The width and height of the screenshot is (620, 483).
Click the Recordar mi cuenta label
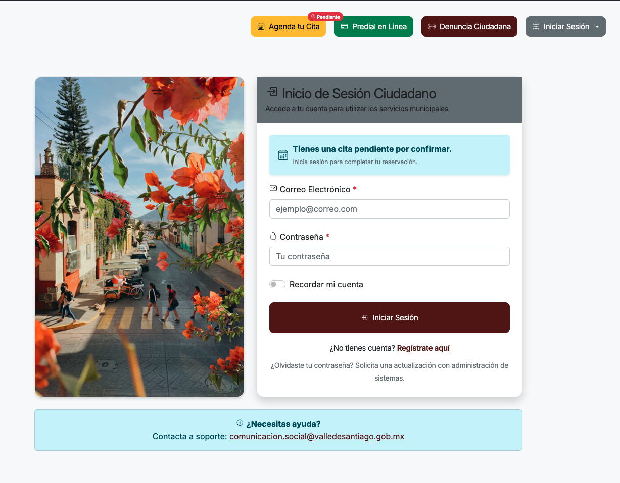click(x=326, y=284)
